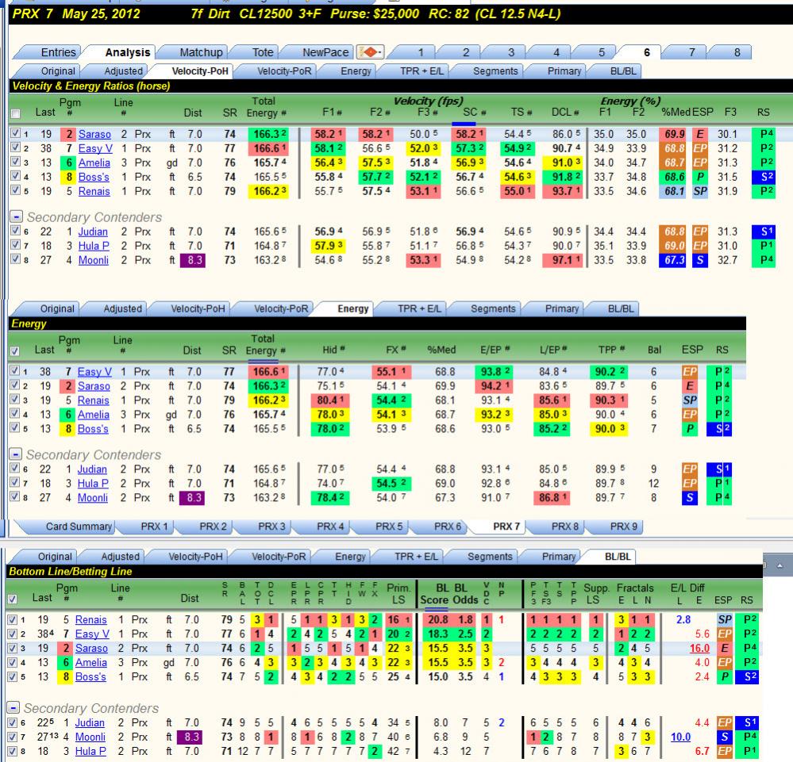The width and height of the screenshot is (793, 762).
Task: Sort Energy table by Total Energy column
Action: pos(265,345)
